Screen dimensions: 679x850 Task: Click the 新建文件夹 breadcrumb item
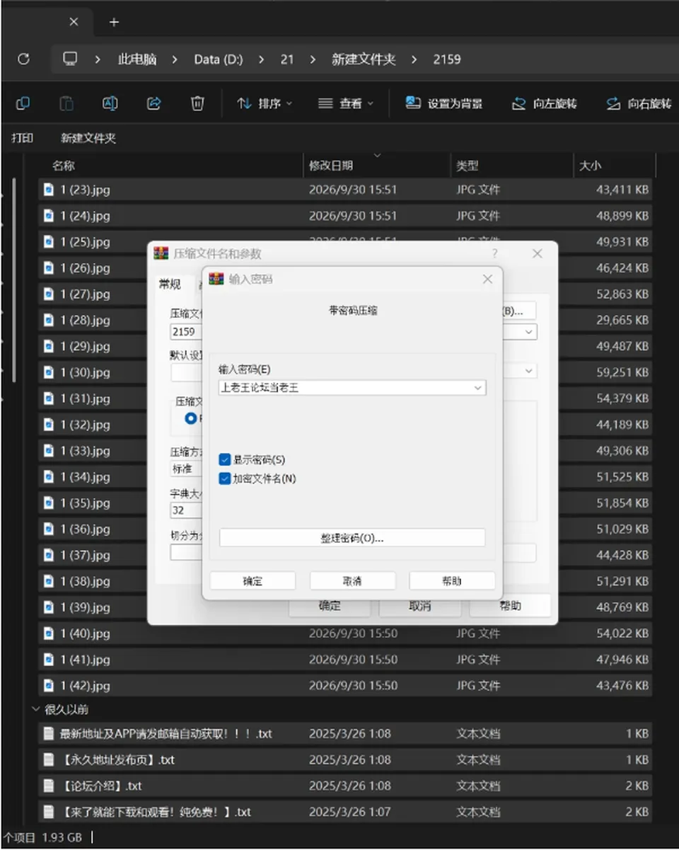[364, 59]
